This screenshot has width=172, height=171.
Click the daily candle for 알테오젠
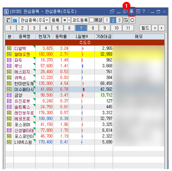point(82,54)
